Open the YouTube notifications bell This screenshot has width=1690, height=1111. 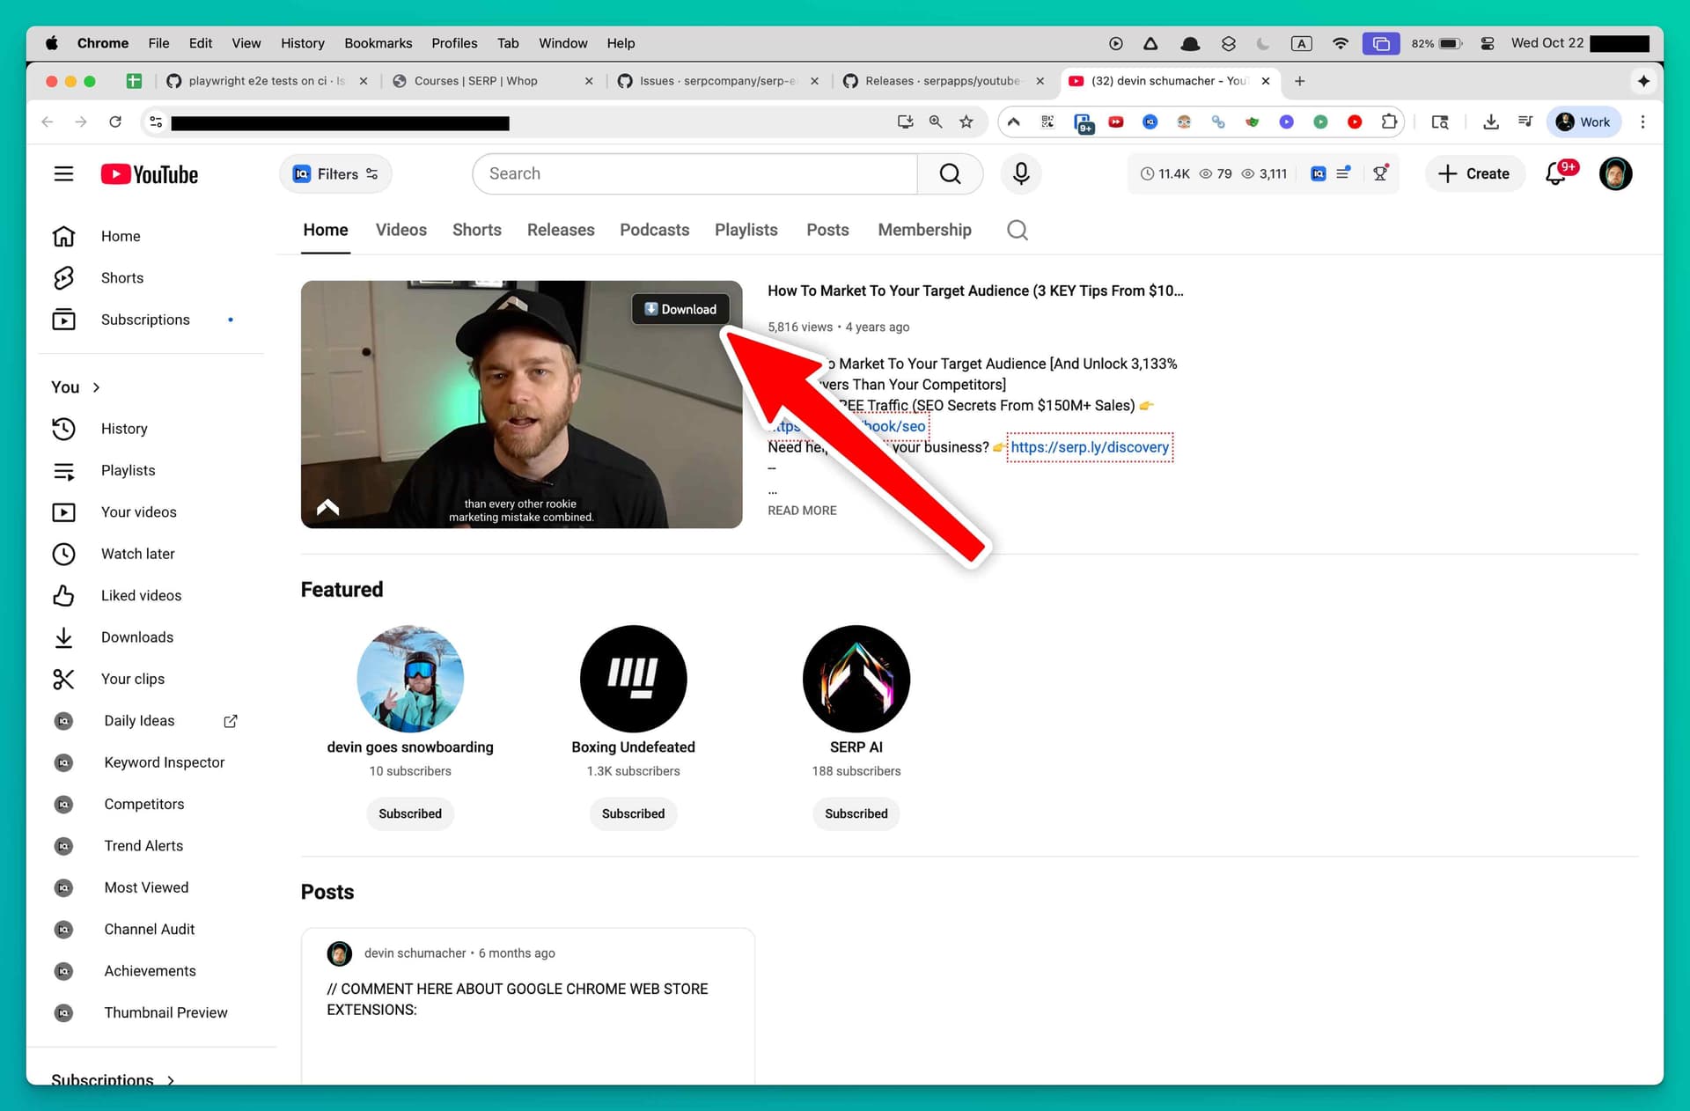click(1556, 173)
